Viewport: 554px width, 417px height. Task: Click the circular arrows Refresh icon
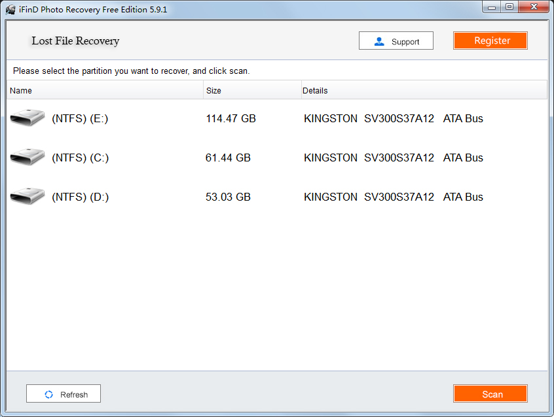tap(48, 394)
